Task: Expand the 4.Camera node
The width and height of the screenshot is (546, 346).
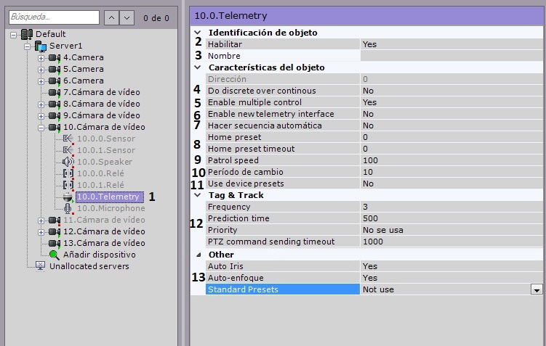Action: coord(41,58)
